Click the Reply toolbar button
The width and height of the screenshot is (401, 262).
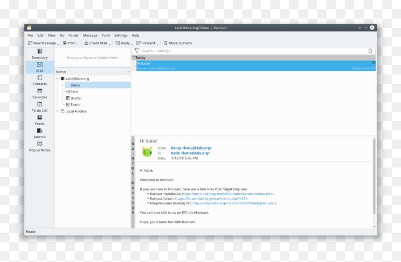pyautogui.click(x=123, y=43)
